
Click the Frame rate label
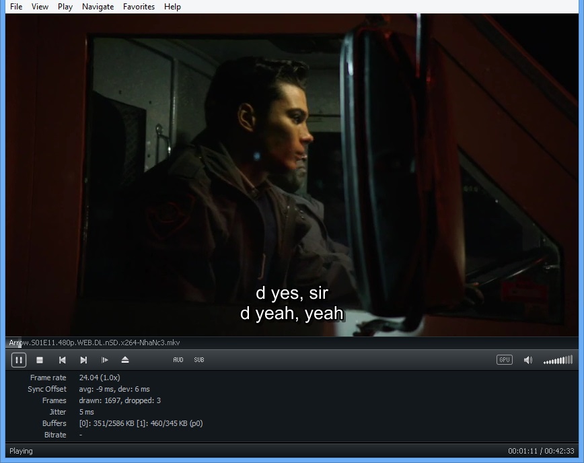pyautogui.click(x=48, y=378)
